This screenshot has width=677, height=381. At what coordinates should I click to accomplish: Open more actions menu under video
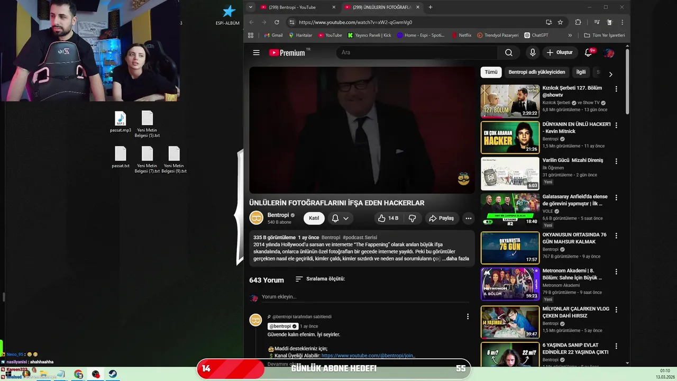tap(468, 218)
